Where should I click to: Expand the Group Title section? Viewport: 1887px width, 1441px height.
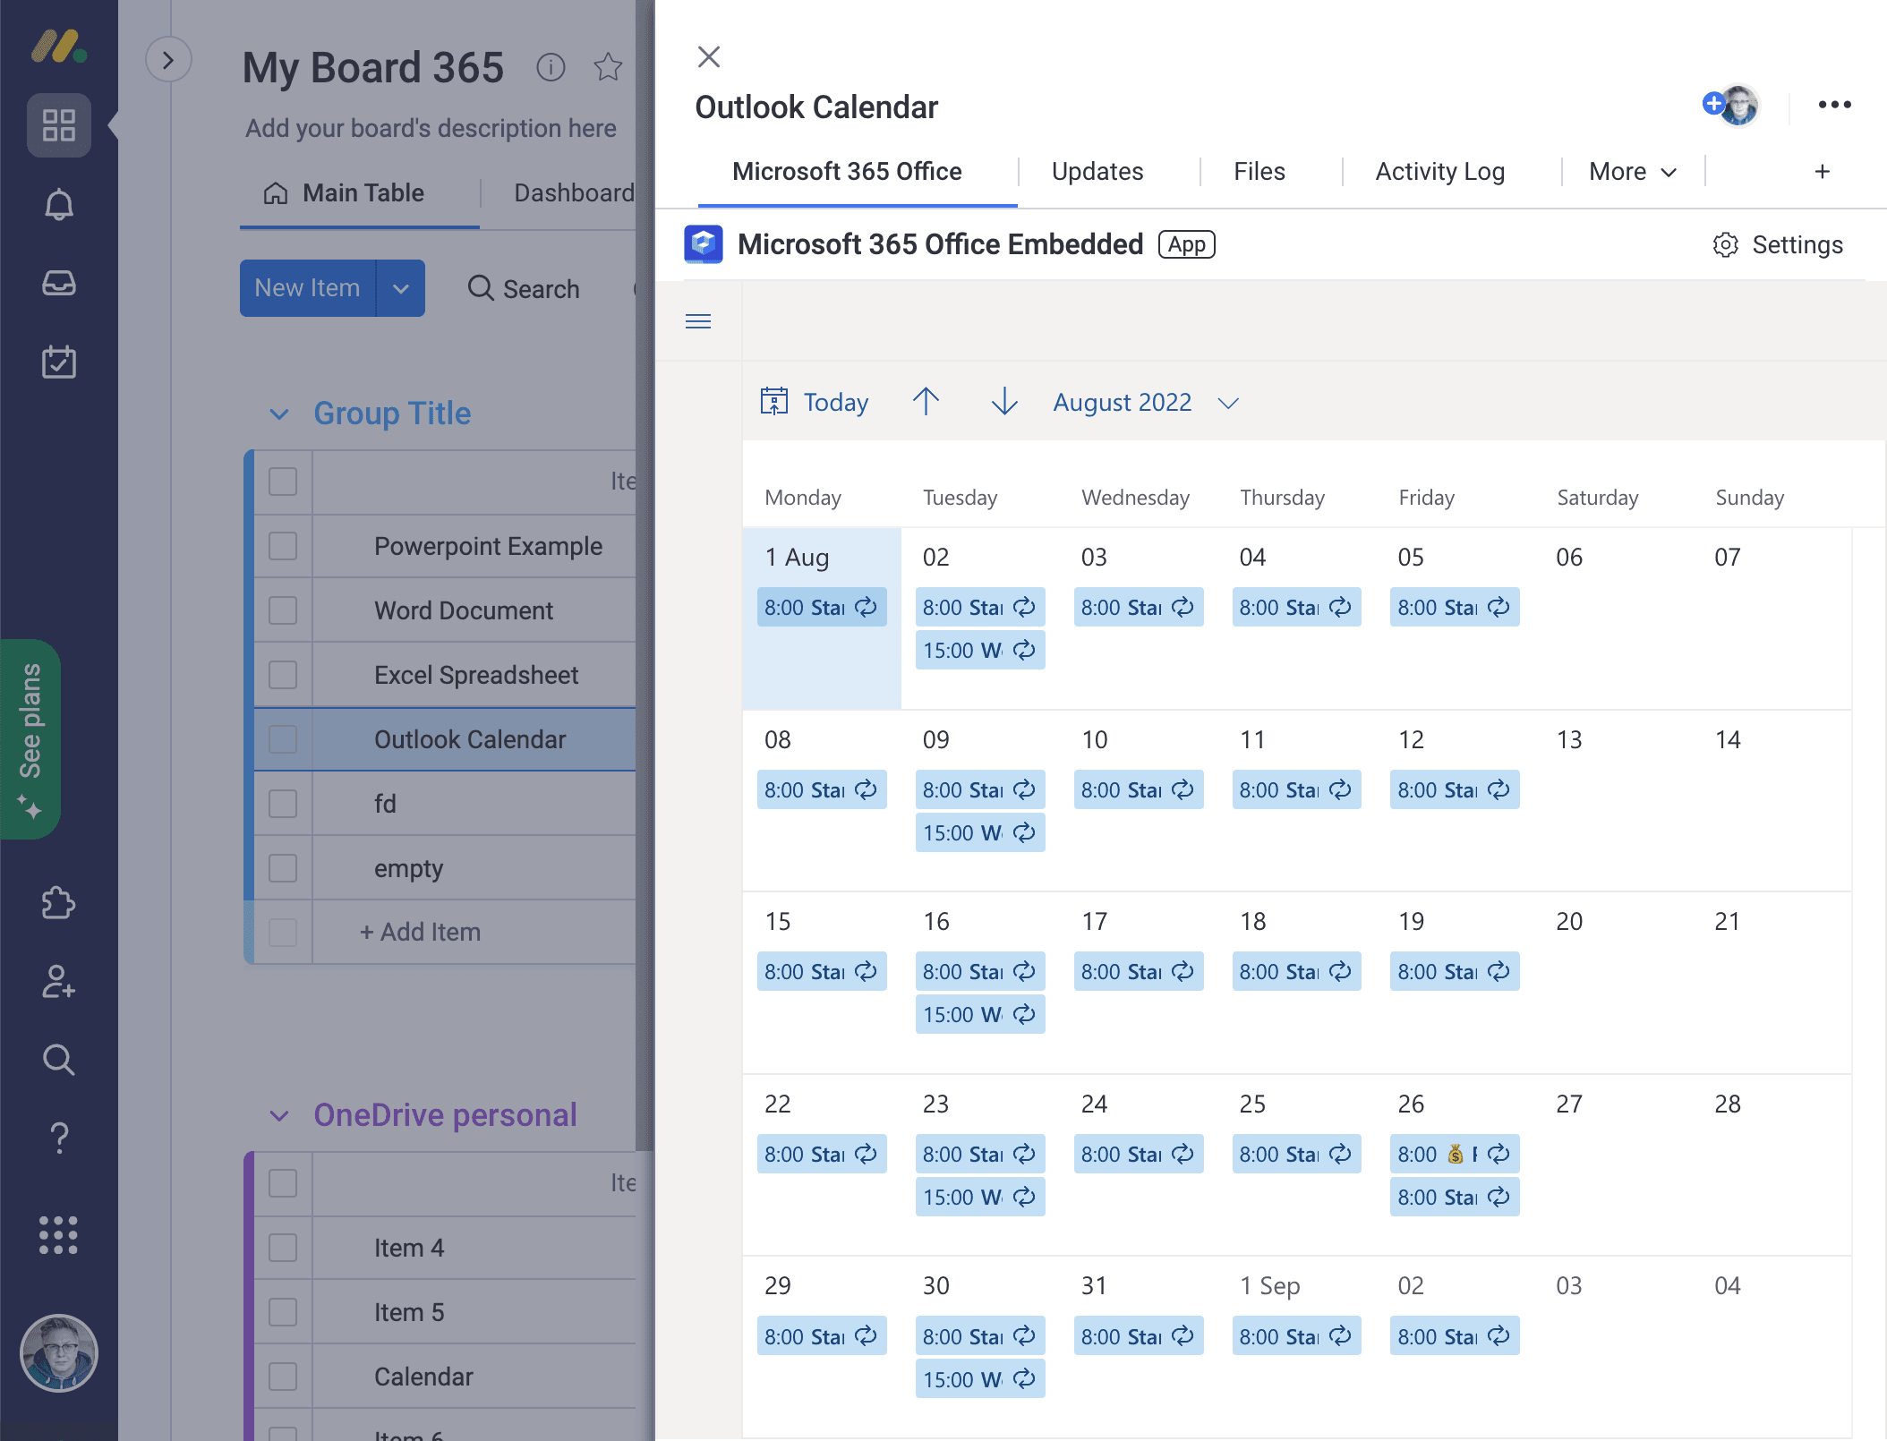(x=277, y=414)
